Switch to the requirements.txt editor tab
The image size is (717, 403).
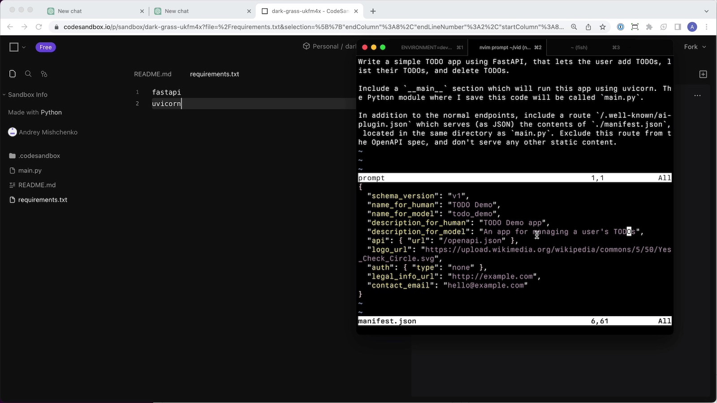click(214, 74)
